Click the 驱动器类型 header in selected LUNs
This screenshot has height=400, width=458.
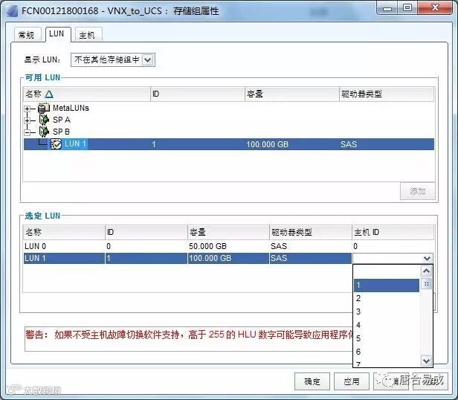[311, 232]
